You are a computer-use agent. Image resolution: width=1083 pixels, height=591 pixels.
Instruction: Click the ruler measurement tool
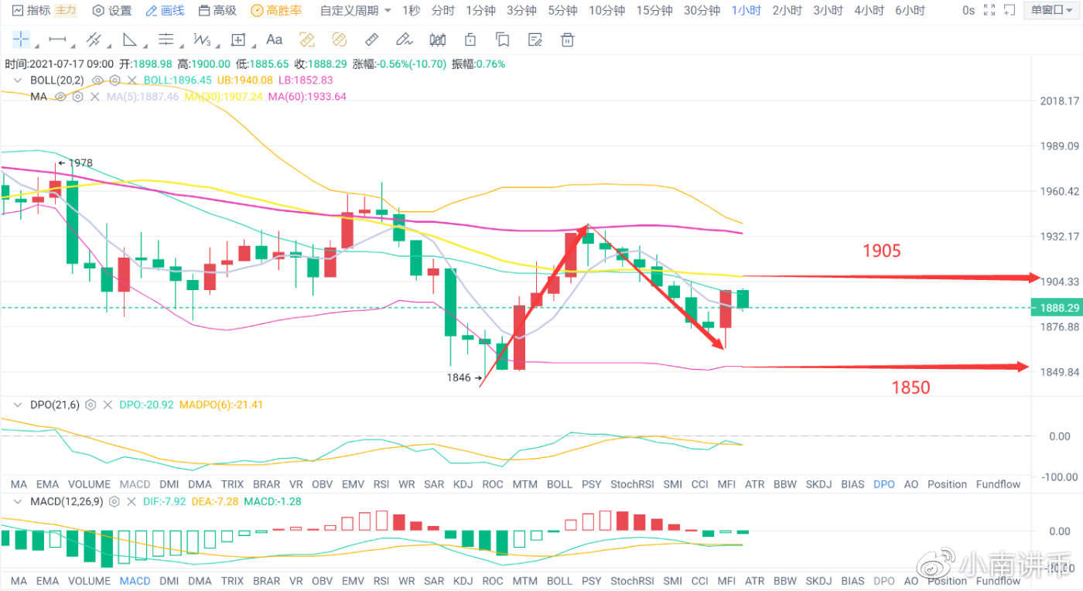click(x=371, y=39)
